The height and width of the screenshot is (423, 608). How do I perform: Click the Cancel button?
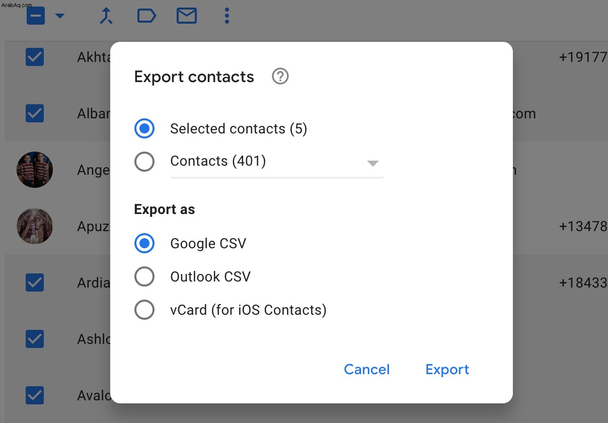tap(367, 369)
